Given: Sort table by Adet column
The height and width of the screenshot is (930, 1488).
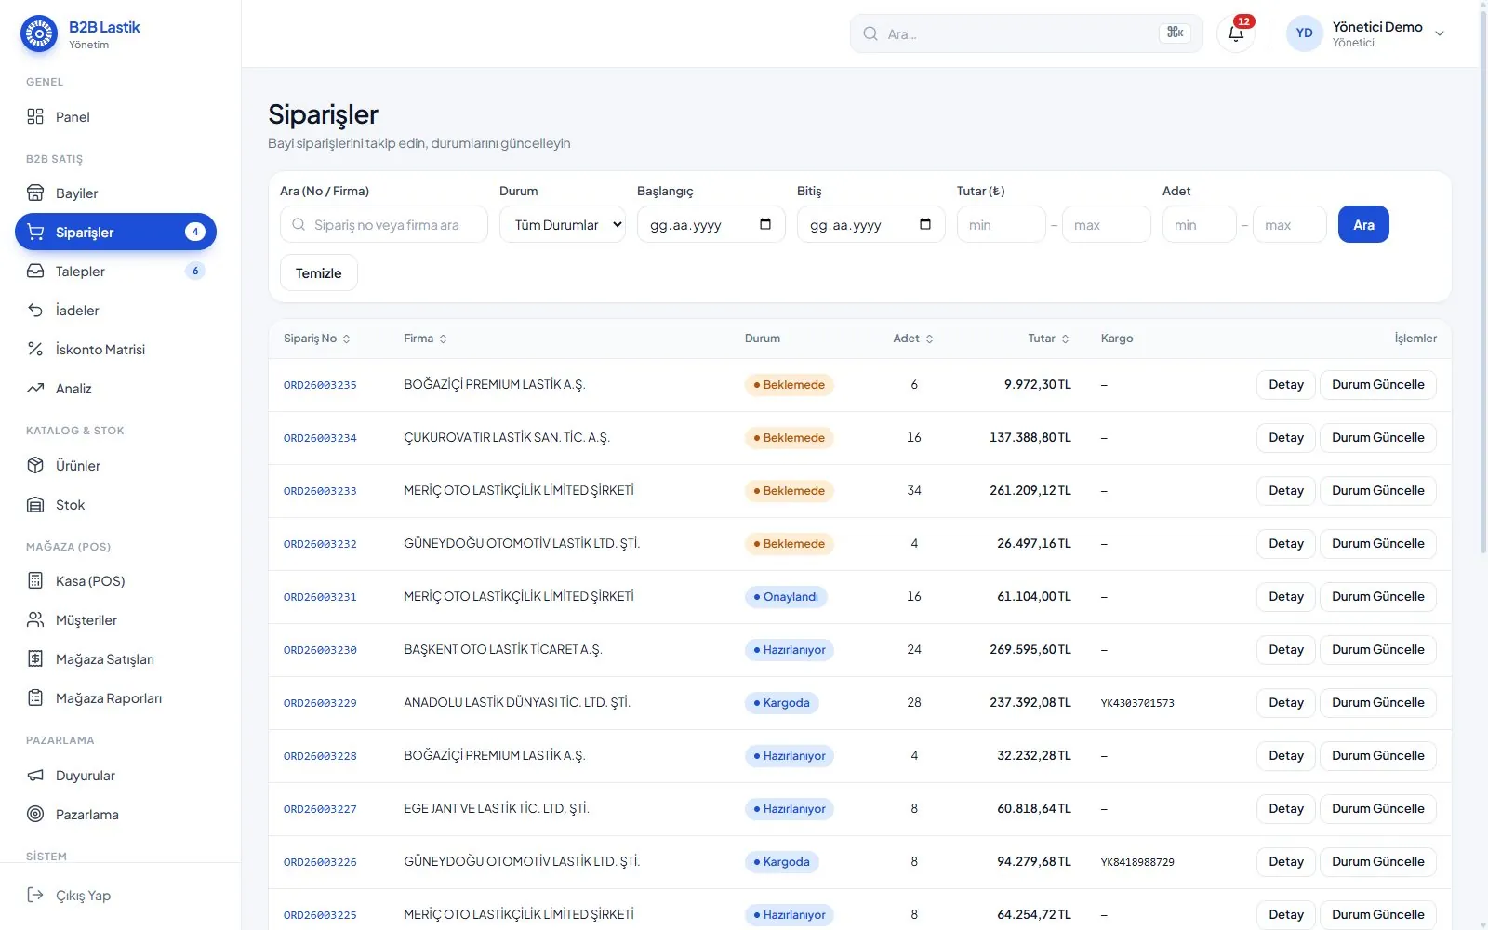Looking at the screenshot, I should (913, 339).
